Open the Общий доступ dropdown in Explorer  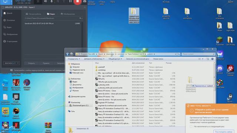pos(115,59)
